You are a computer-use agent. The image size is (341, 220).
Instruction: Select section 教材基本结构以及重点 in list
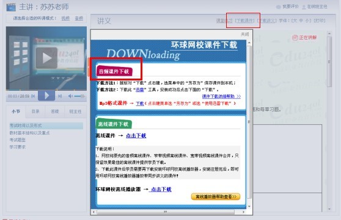pos(29,133)
